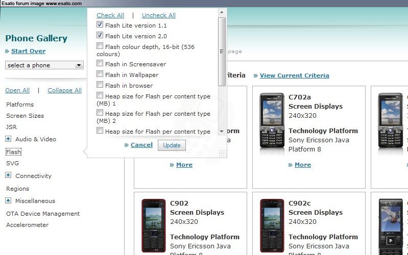
Task: Click the popup's vertical scrollbar thumb
Action: pos(222,52)
